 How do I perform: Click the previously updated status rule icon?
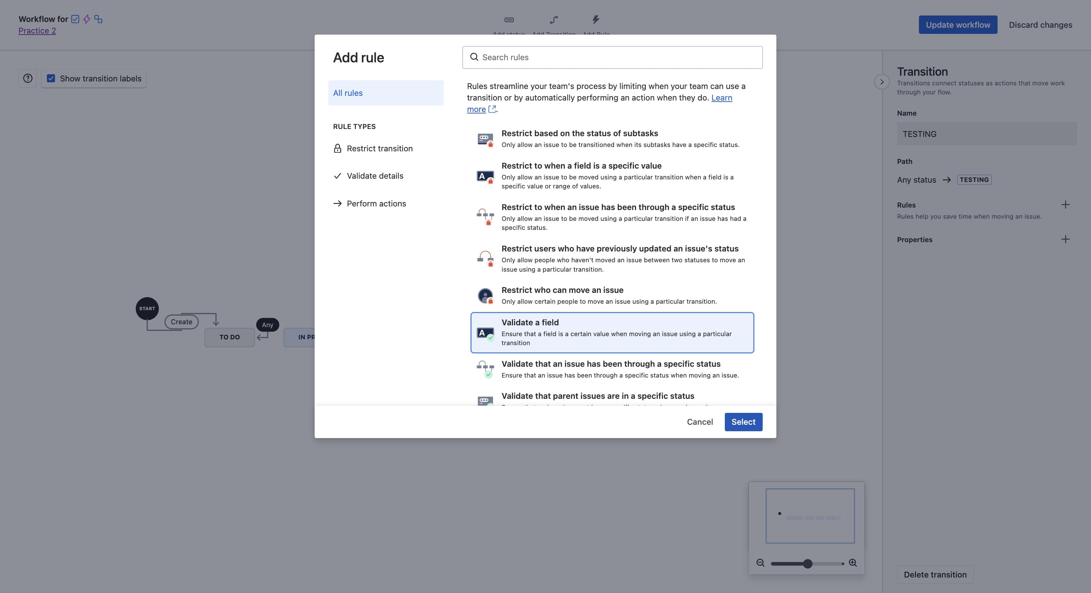[485, 258]
